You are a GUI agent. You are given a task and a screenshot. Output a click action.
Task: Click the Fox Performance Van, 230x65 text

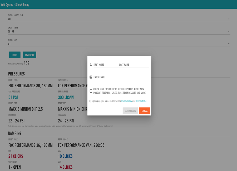(81, 145)
